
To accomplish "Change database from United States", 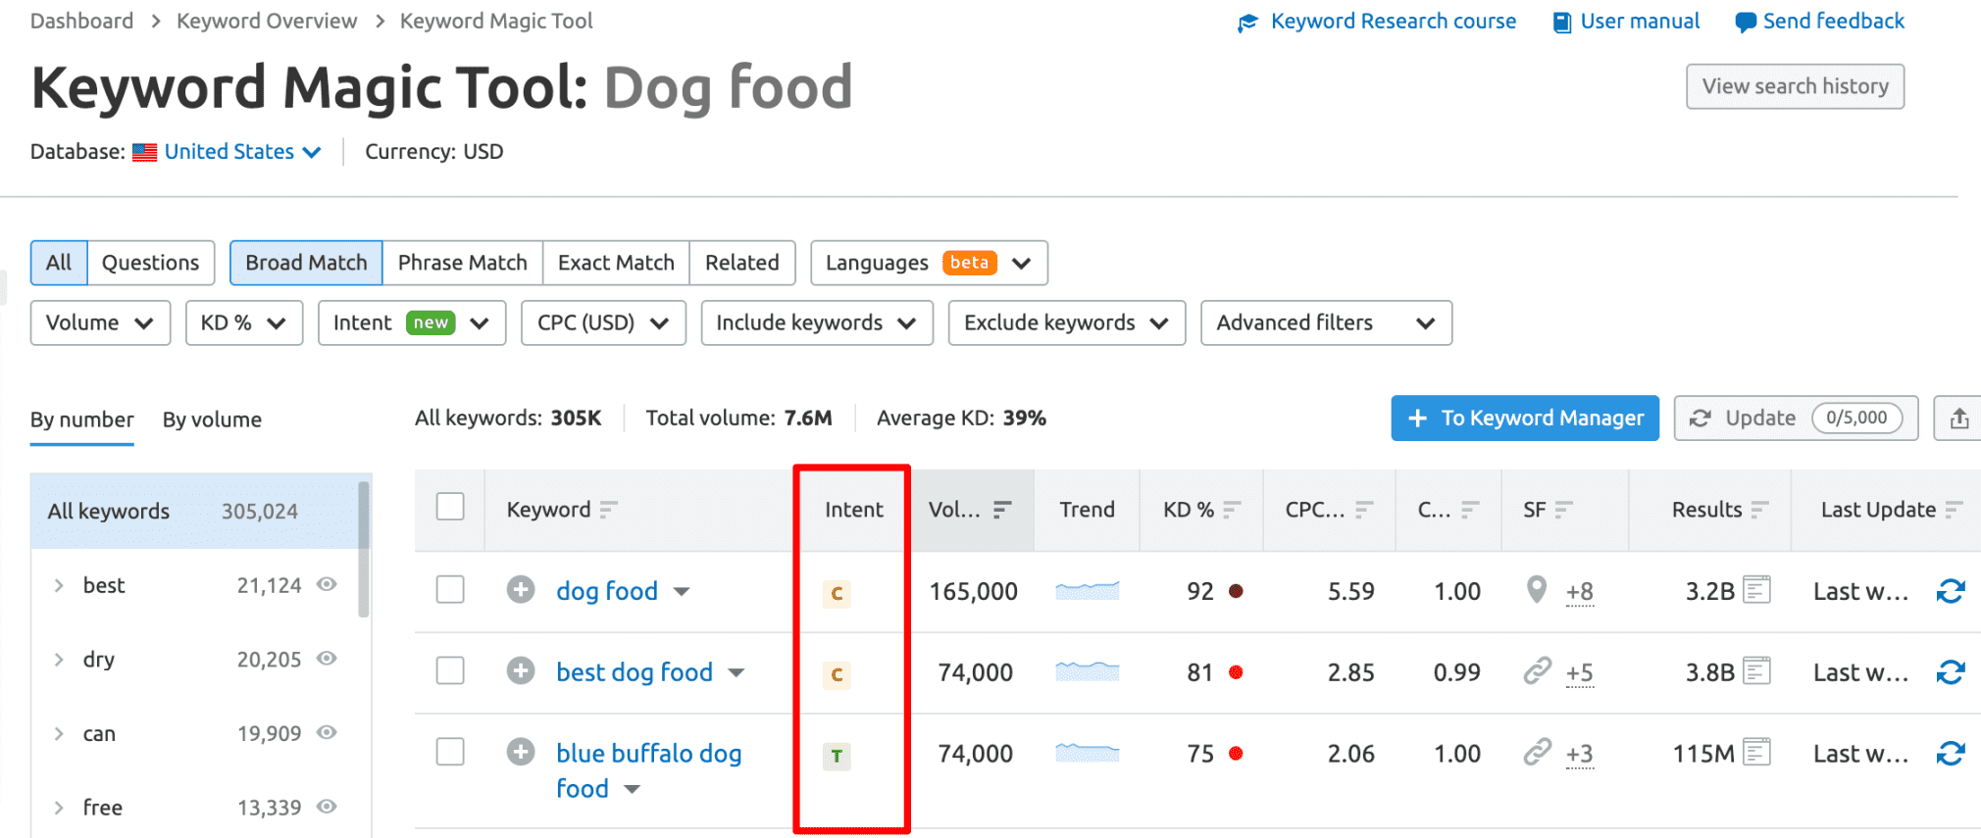I will [241, 152].
